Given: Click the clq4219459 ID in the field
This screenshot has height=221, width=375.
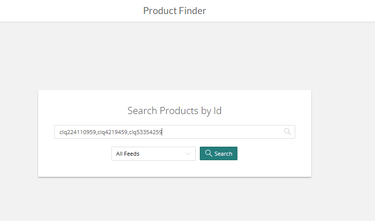Looking at the screenshot, I should point(112,132).
